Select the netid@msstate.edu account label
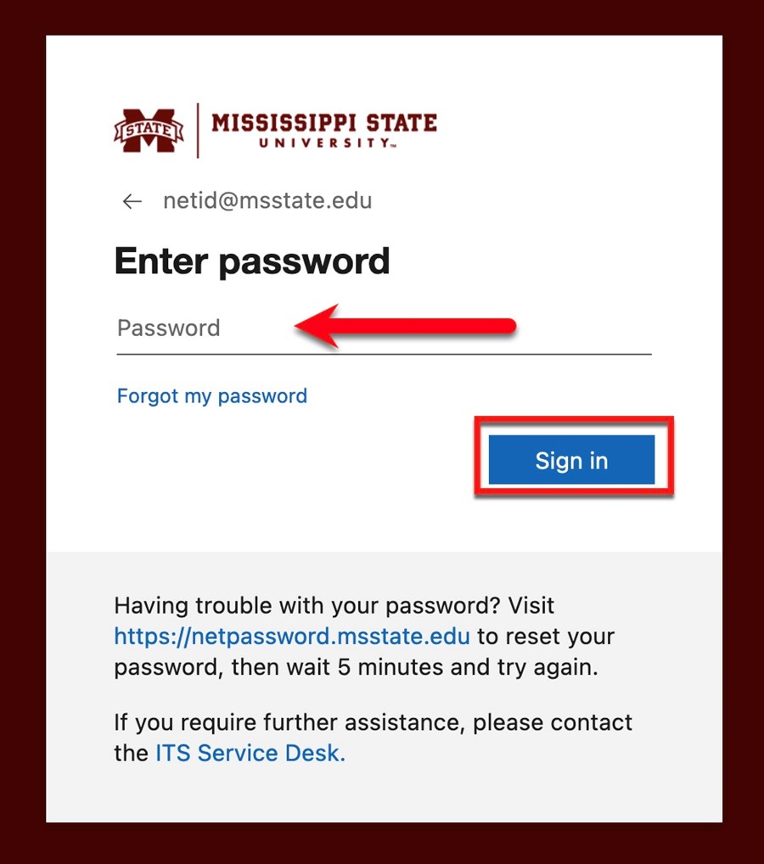 (x=267, y=200)
